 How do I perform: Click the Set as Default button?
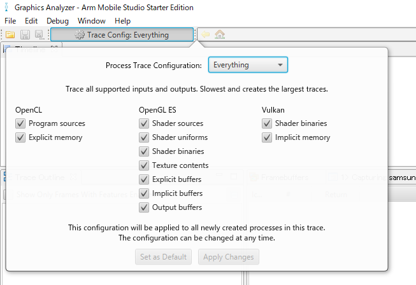point(163,257)
